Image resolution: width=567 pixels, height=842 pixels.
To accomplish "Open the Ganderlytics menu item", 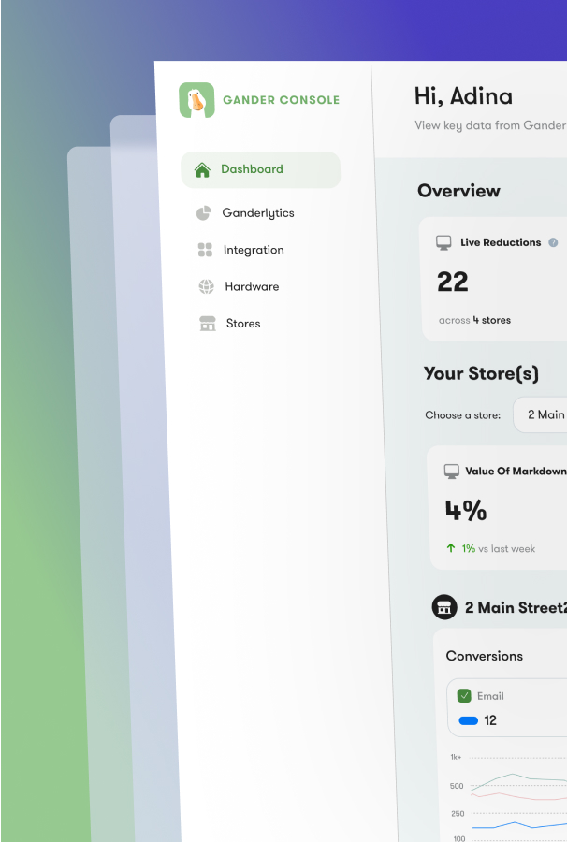I will [245, 213].
